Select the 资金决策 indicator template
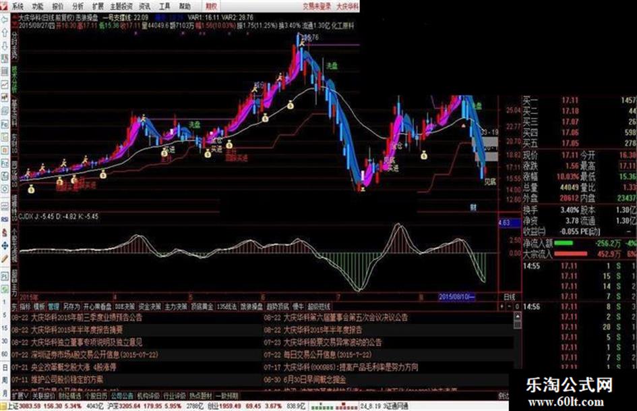 tap(150, 306)
